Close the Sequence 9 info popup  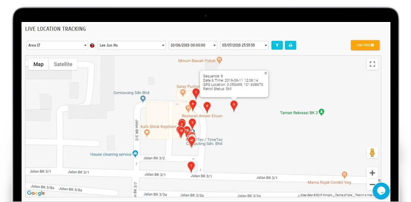(x=266, y=73)
